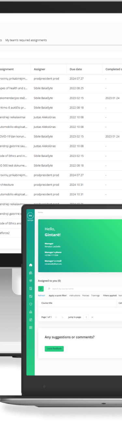
Task: Click the Refresh link
Action: pyautogui.click(x=42, y=295)
